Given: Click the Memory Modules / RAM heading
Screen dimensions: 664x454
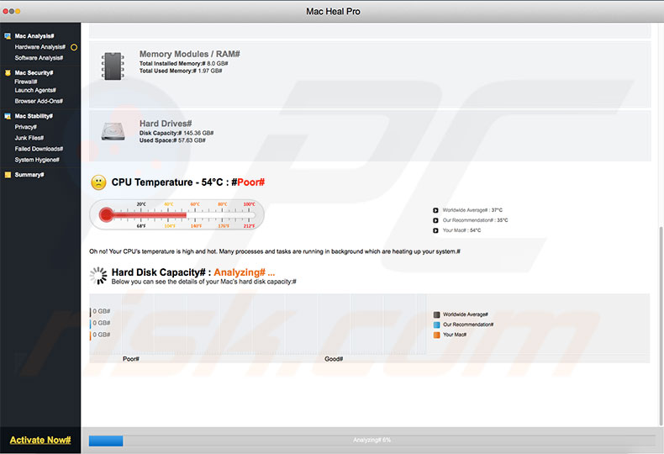Looking at the screenshot, I should [190, 54].
